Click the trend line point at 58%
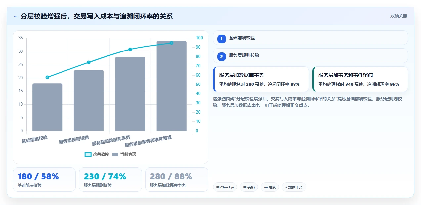 coord(47,77)
